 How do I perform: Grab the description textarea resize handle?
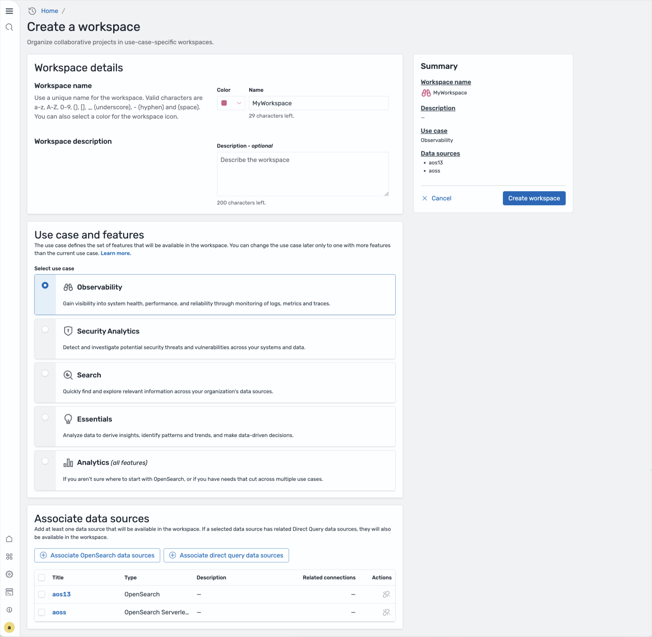pyautogui.click(x=387, y=194)
